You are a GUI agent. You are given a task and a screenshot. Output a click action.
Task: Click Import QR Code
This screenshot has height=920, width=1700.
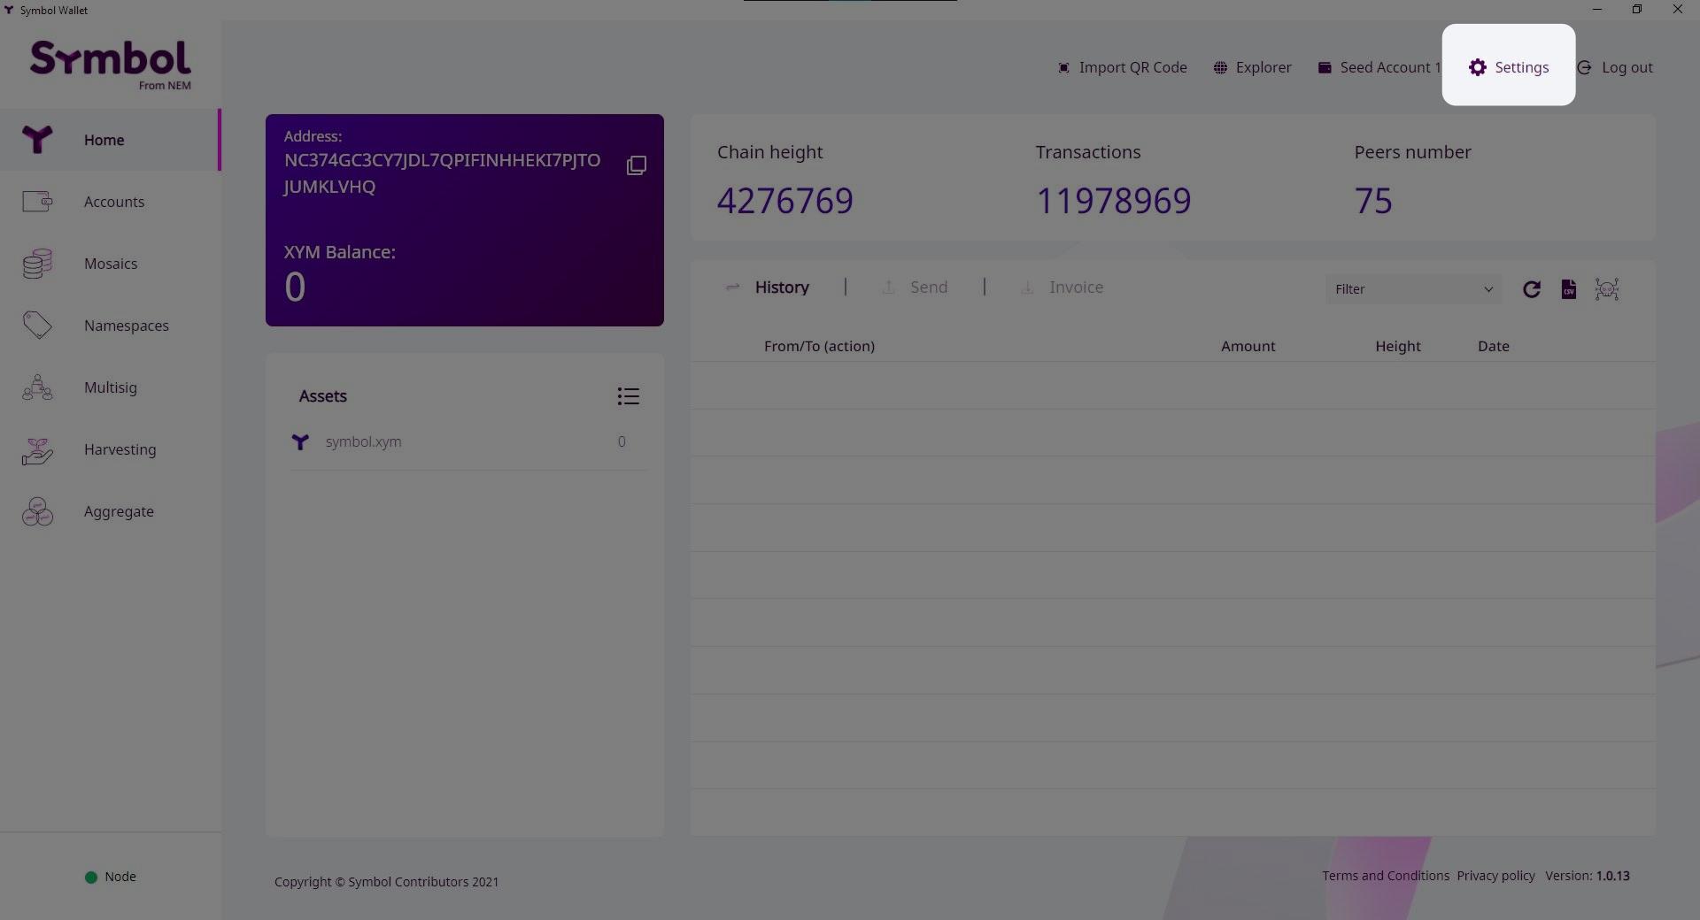1122,67
